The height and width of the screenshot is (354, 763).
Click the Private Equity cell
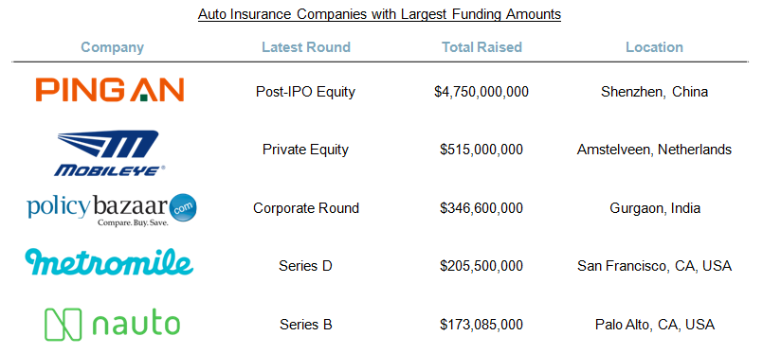coord(305,150)
